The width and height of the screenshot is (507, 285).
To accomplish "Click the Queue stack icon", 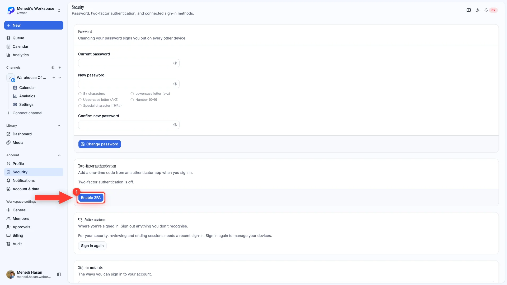I will tap(8, 38).
